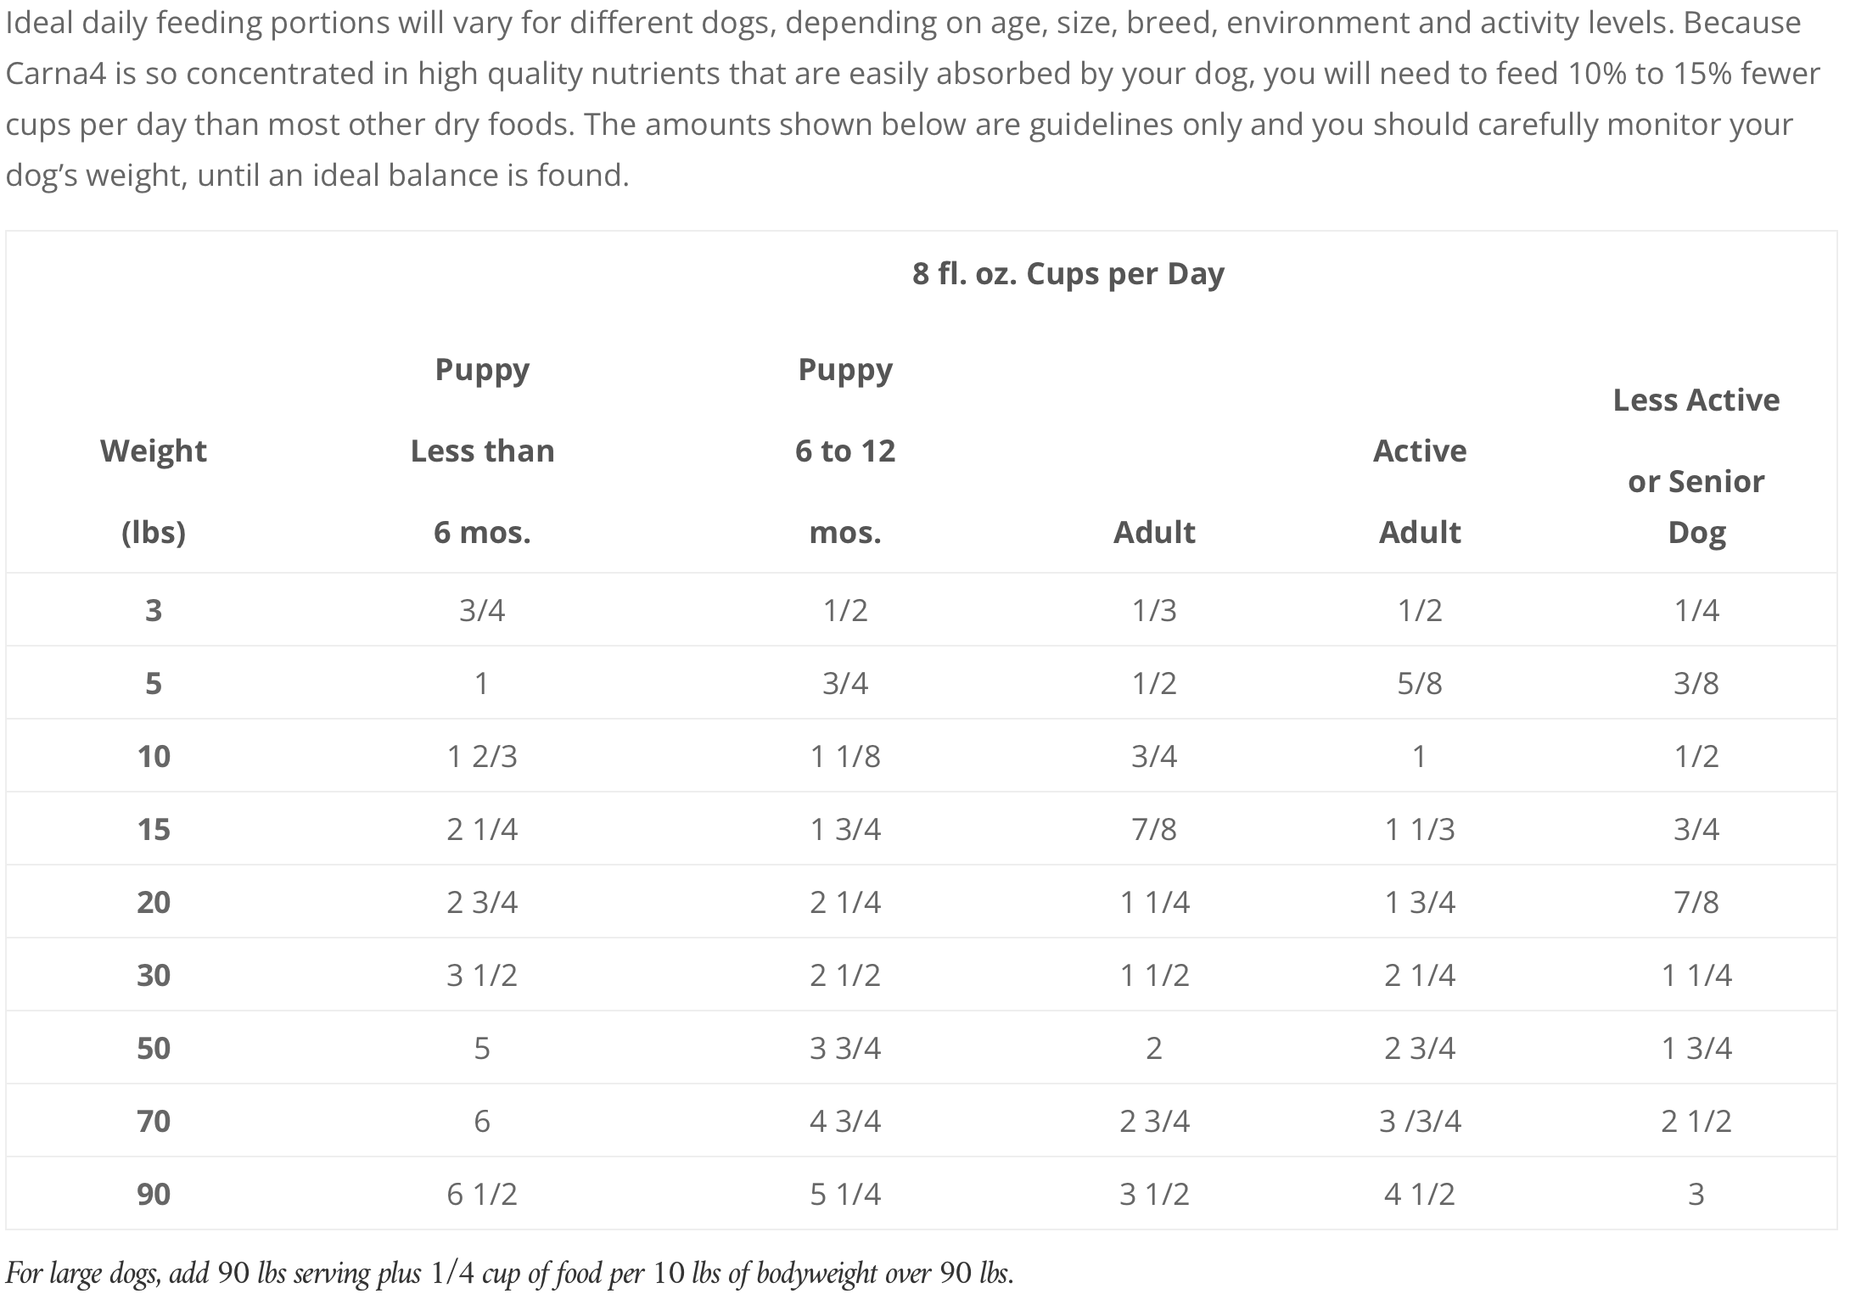The image size is (1867, 1305).
Task: Select the "Weight (lbs)" column header
Action: [x=154, y=490]
